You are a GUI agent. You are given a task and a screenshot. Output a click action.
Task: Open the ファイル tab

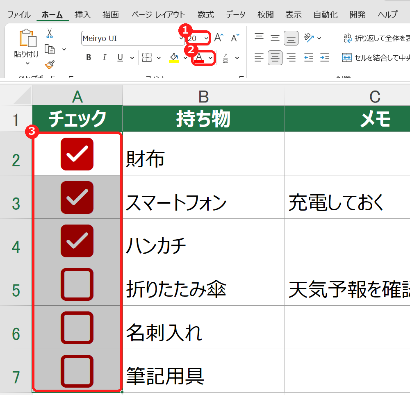pos(19,15)
